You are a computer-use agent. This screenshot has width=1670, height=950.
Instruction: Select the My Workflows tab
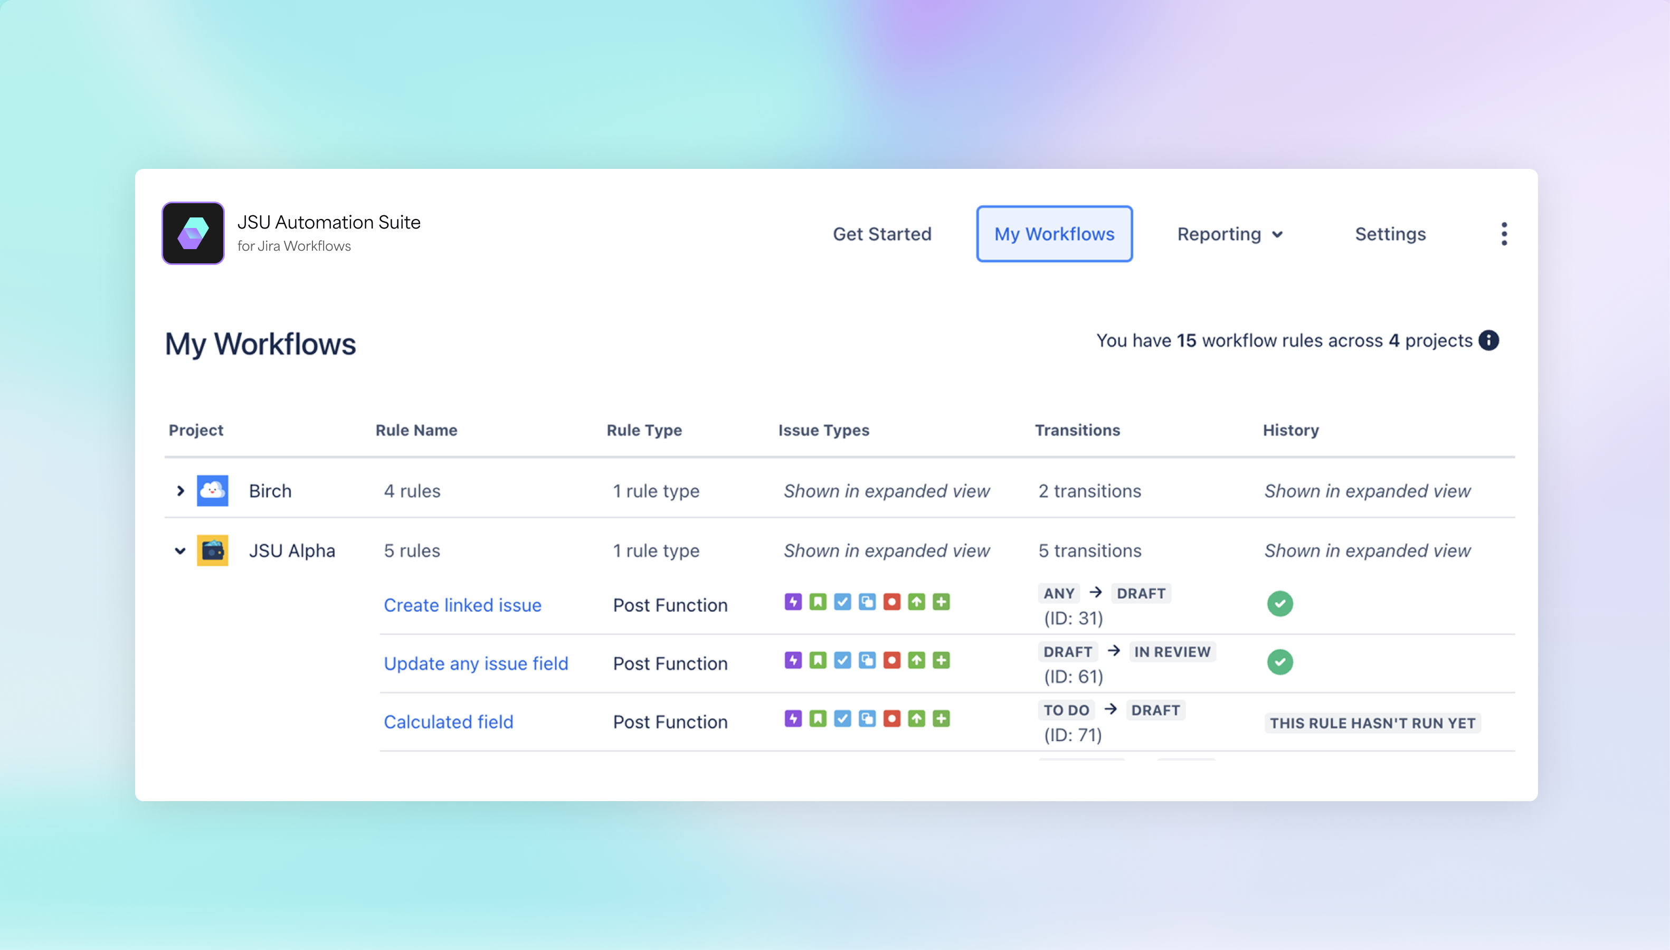point(1054,234)
